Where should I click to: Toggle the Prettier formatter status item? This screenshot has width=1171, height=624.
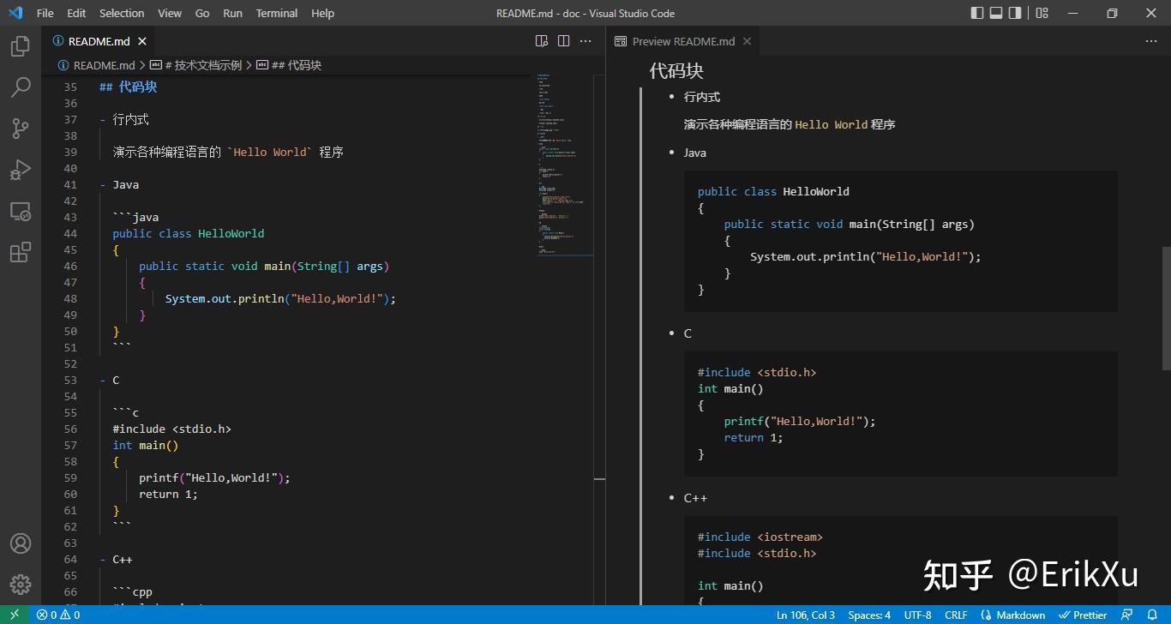click(1083, 615)
